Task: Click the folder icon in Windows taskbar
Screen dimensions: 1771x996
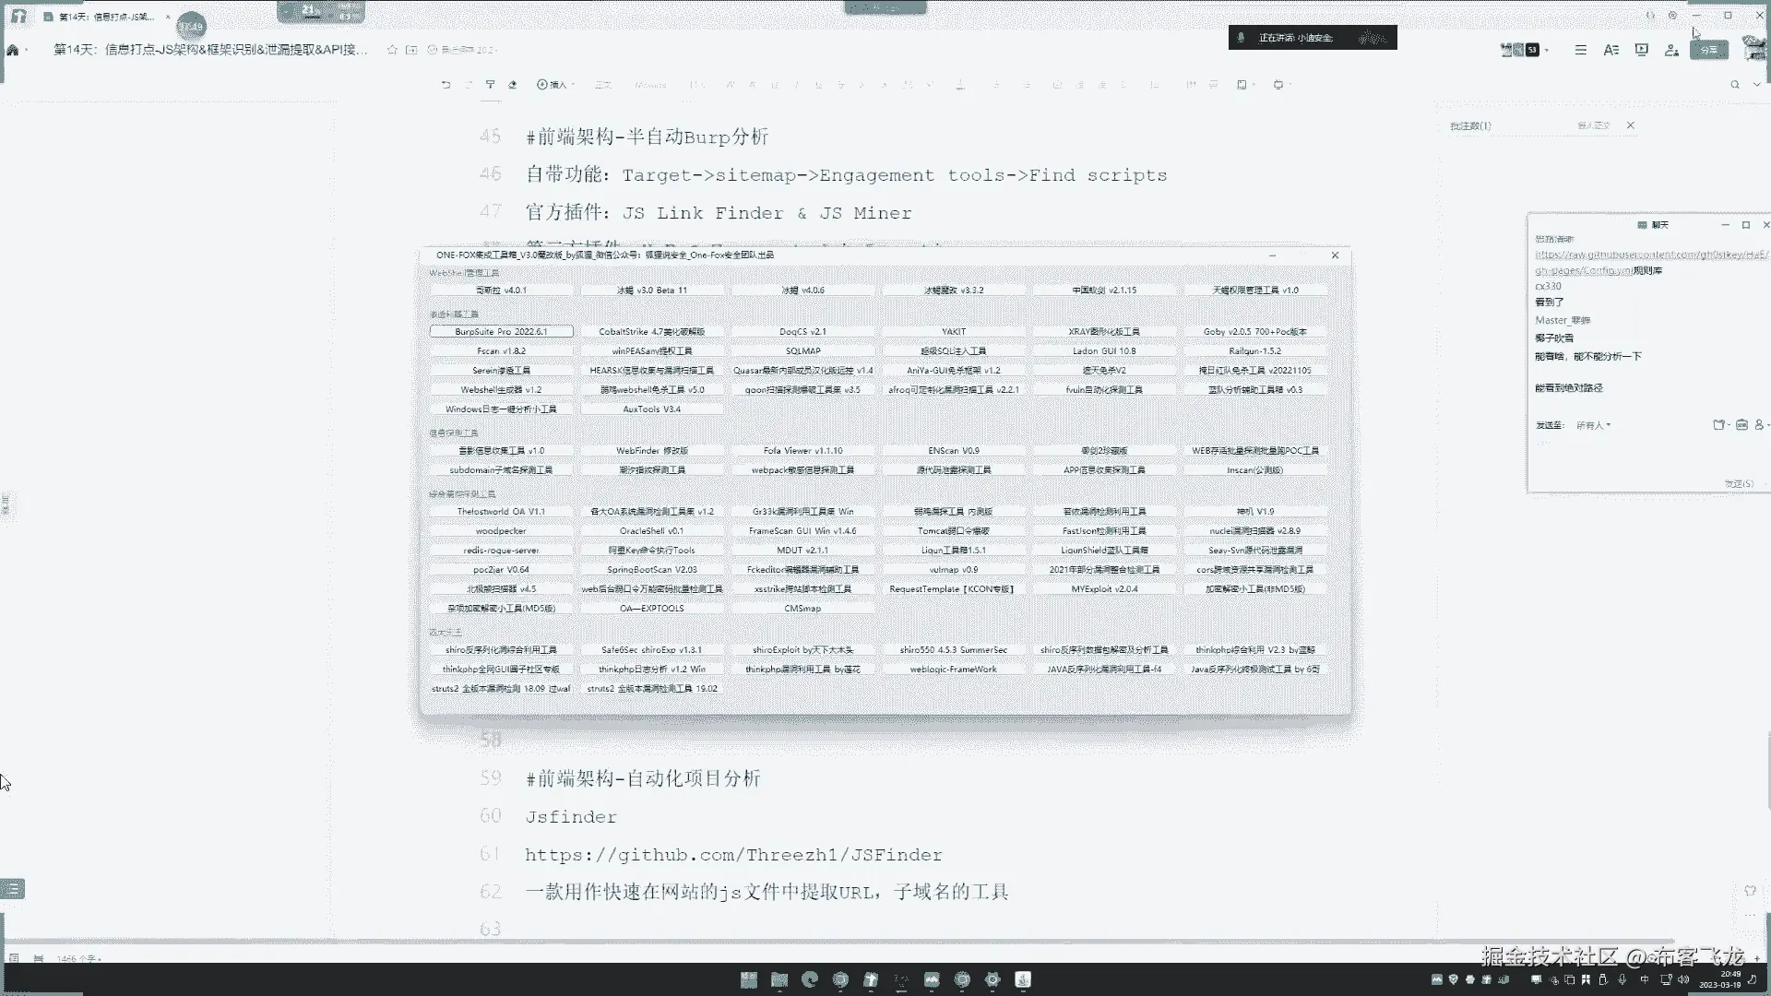Action: tap(779, 979)
